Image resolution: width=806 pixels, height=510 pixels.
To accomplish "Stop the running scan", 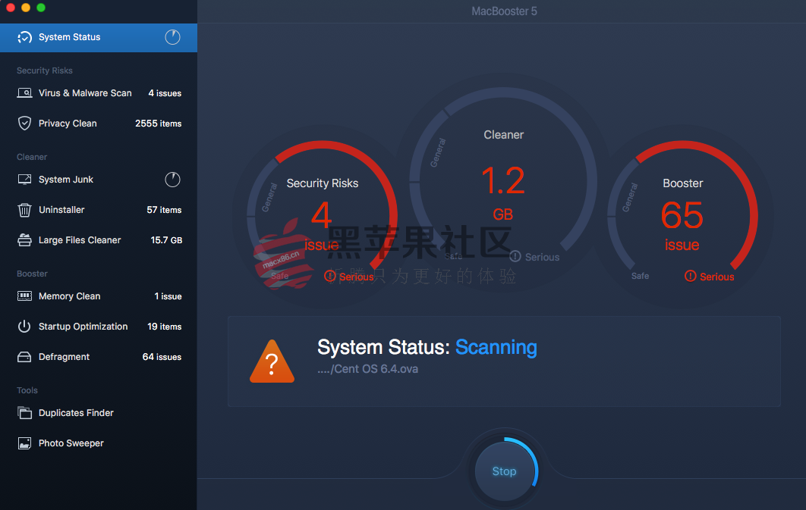I will point(504,471).
